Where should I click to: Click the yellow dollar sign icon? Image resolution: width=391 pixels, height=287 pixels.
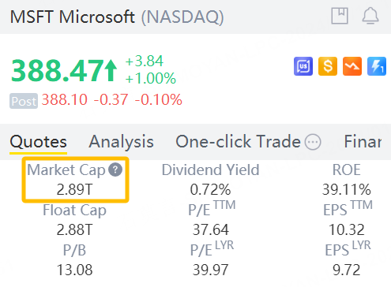pyautogui.click(x=328, y=66)
